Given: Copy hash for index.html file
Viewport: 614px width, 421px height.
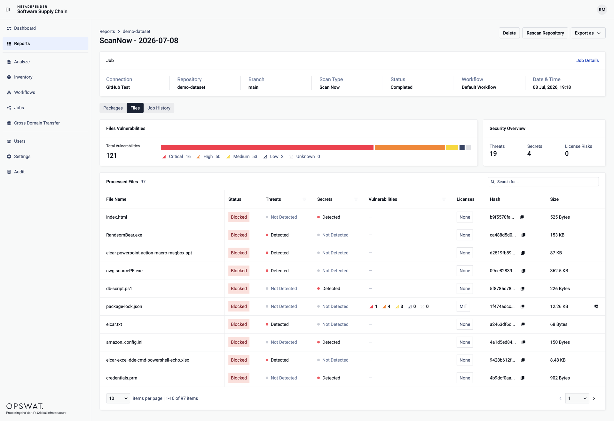Looking at the screenshot, I should (x=522, y=217).
